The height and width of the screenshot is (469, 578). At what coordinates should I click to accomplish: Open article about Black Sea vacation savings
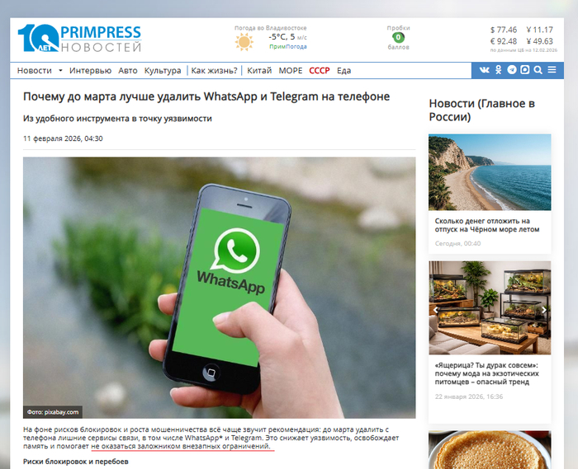[487, 225]
